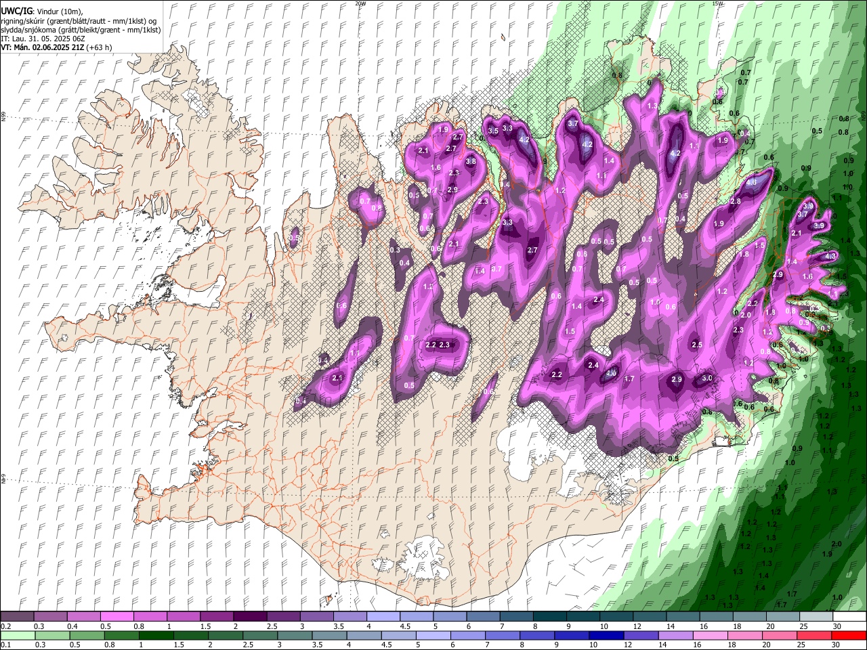This screenshot has height=650, width=867.
Task: Select the darkest purple swatch labeled 2
Action: coord(249,617)
